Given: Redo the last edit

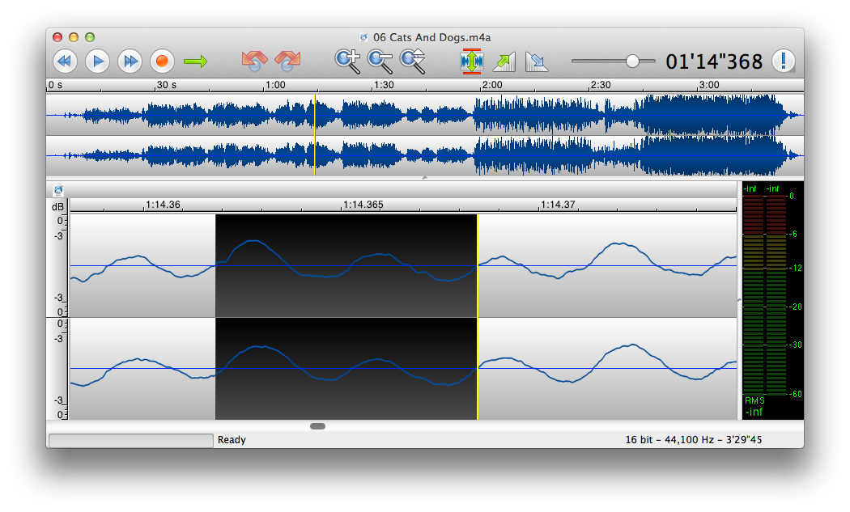Looking at the screenshot, I should 288,61.
